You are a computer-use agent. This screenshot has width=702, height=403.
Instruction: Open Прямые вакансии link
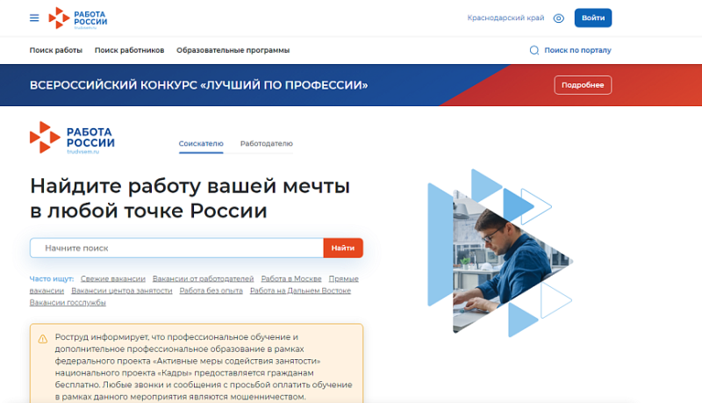coord(343,279)
